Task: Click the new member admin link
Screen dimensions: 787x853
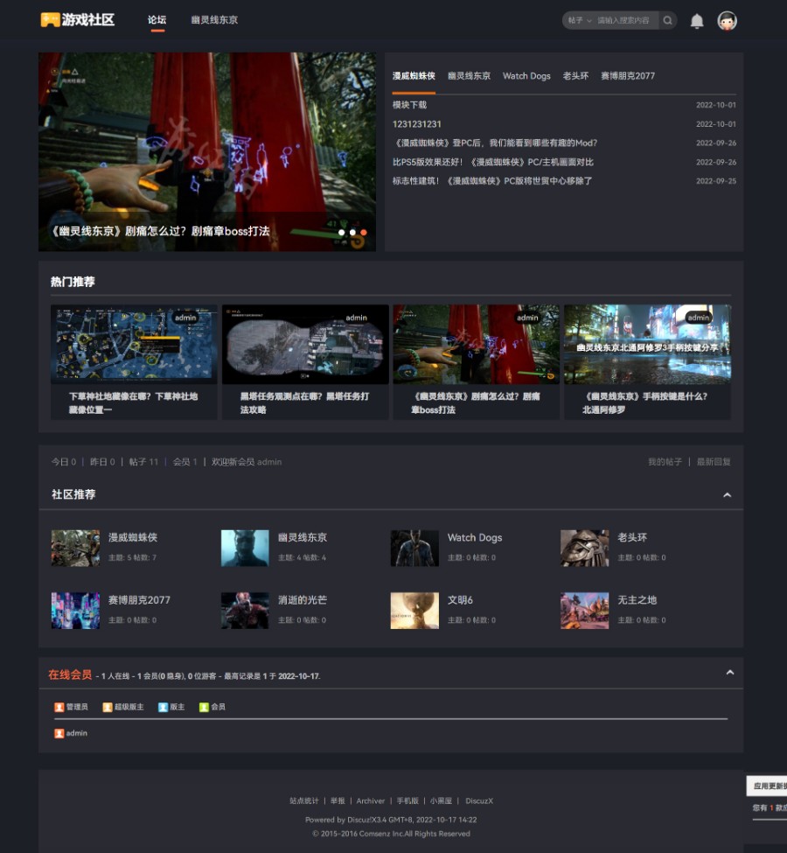Action: click(x=269, y=462)
